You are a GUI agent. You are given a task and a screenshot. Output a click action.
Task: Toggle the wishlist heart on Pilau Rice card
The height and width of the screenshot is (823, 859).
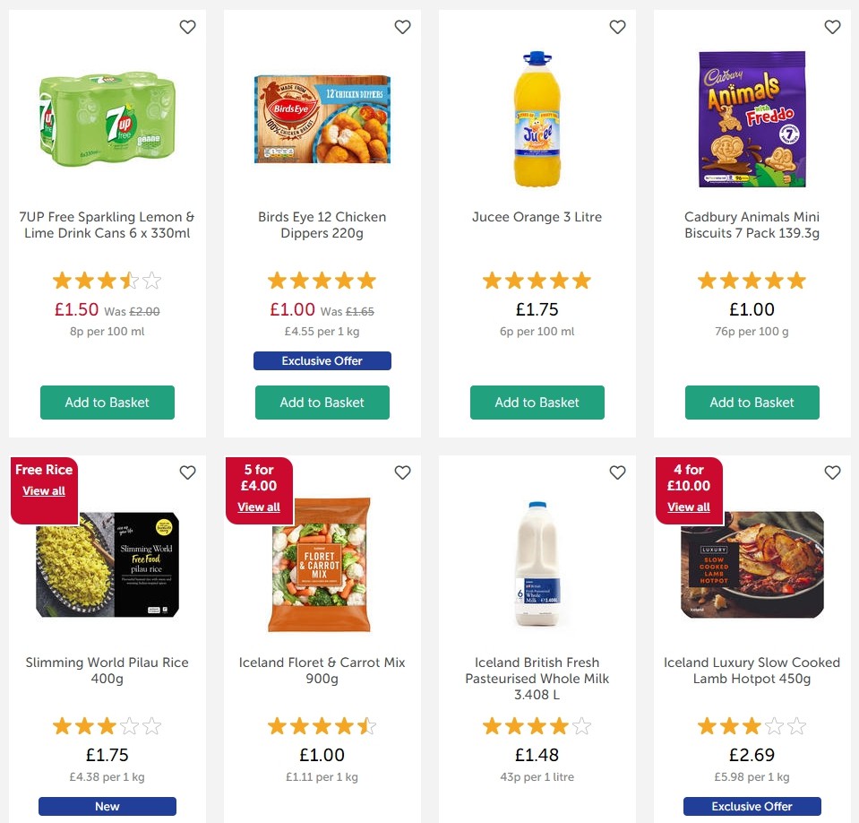click(187, 472)
